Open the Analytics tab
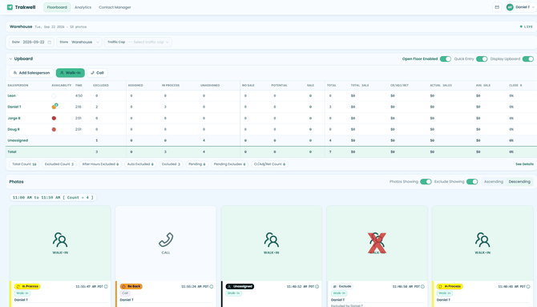 83,7
